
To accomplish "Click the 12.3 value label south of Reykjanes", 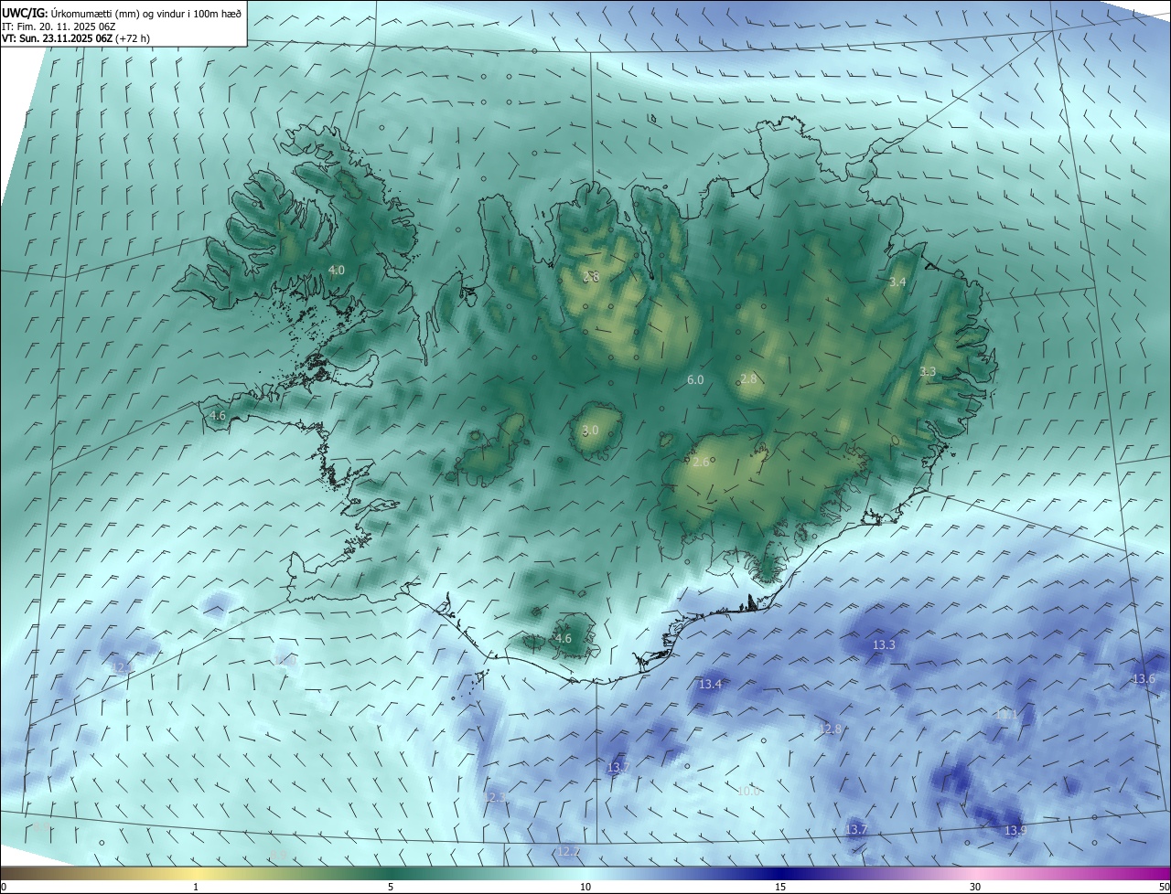I will pos(494,797).
